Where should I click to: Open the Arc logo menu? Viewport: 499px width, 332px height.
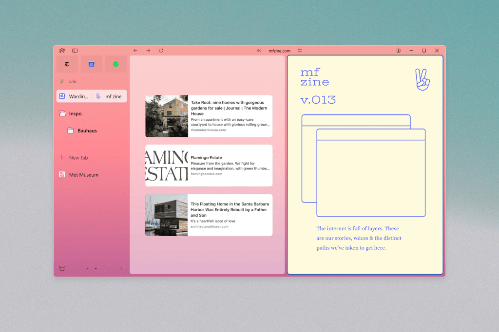(x=62, y=51)
